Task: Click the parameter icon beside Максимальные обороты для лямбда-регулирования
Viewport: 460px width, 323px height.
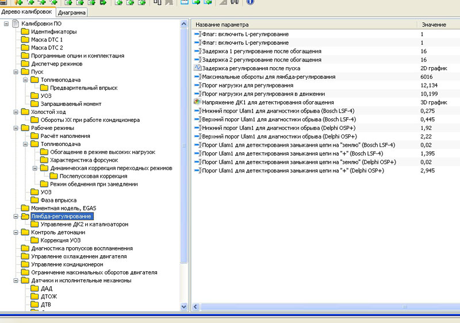Action: click(197, 76)
